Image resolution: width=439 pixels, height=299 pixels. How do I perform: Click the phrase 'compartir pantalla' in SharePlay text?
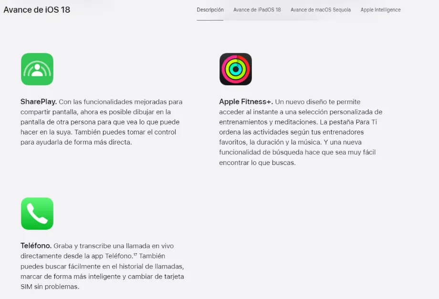49,112
